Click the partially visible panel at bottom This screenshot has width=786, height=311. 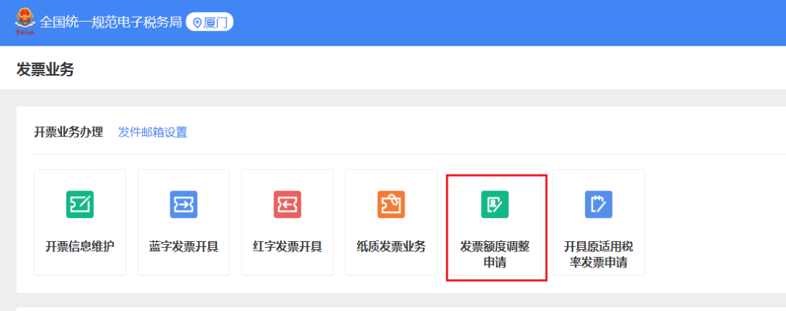400,308
